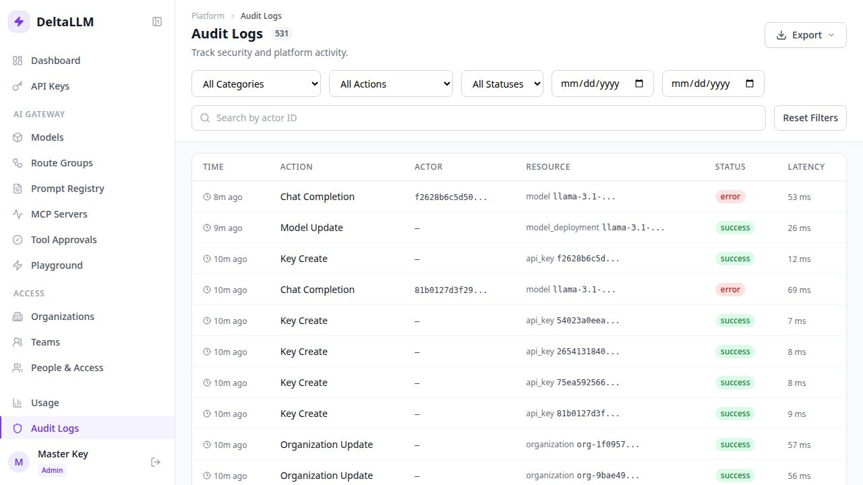Click the Admin badge under Master Key
863x485 pixels.
[x=52, y=470]
